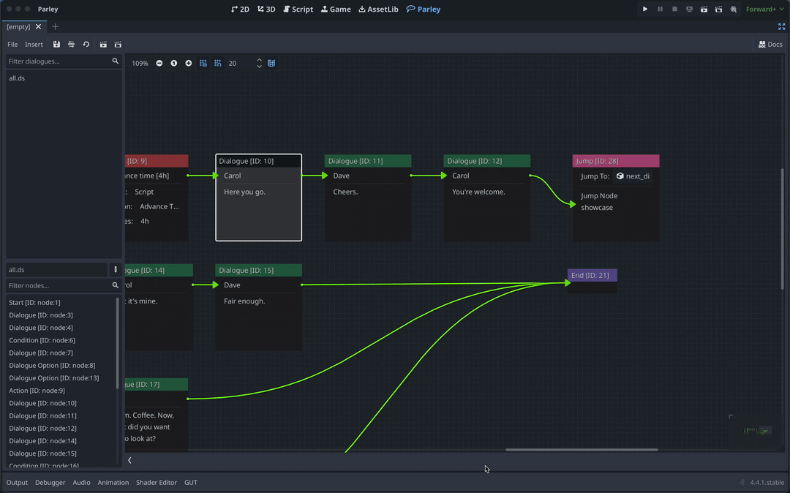Run the project with the play button

[645, 10]
